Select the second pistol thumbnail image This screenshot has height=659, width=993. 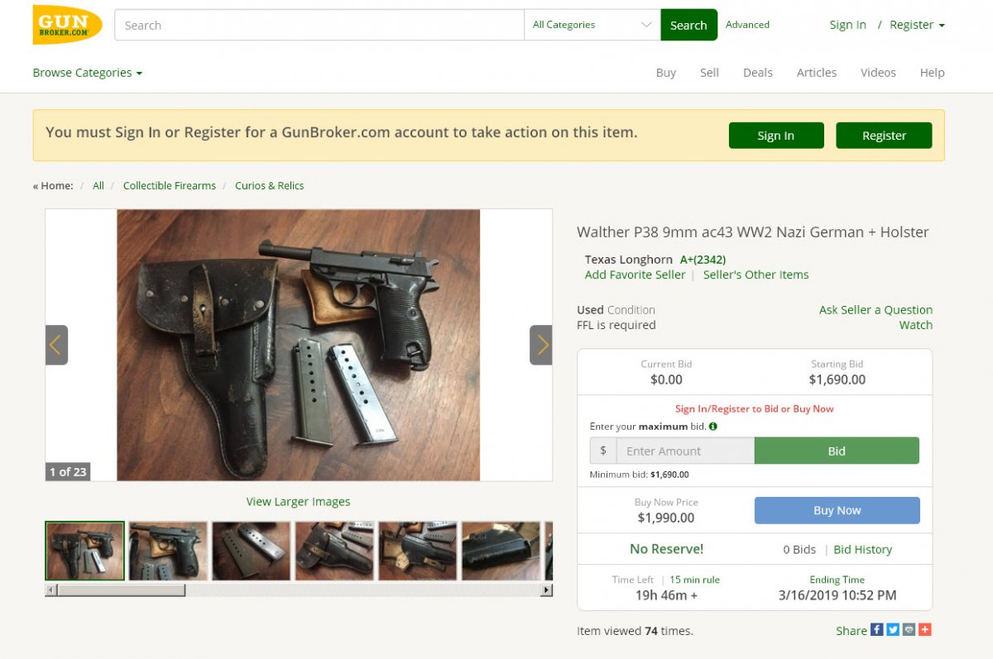tap(169, 551)
